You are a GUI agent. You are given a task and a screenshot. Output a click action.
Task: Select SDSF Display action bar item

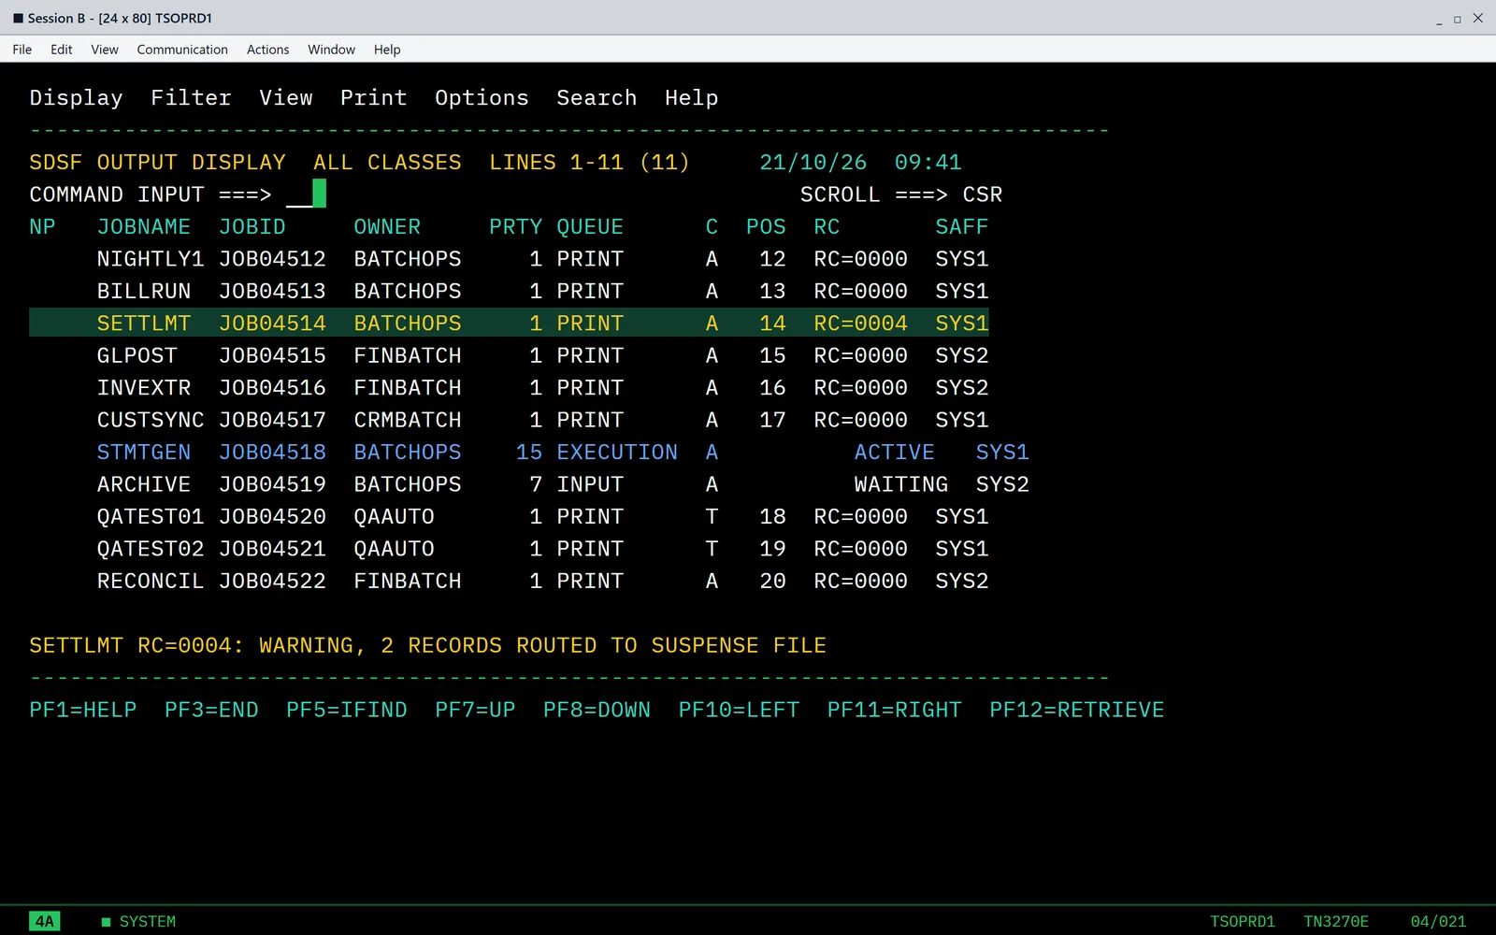tap(76, 98)
